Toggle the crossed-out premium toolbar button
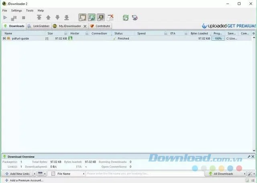The image size is (257, 183). point(110,18)
